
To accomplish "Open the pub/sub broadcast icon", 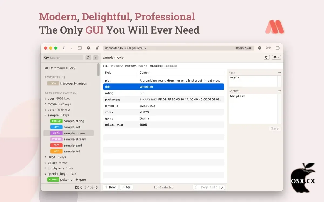I will (268, 48).
